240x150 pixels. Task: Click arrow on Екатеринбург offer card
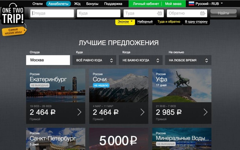click(x=79, y=112)
